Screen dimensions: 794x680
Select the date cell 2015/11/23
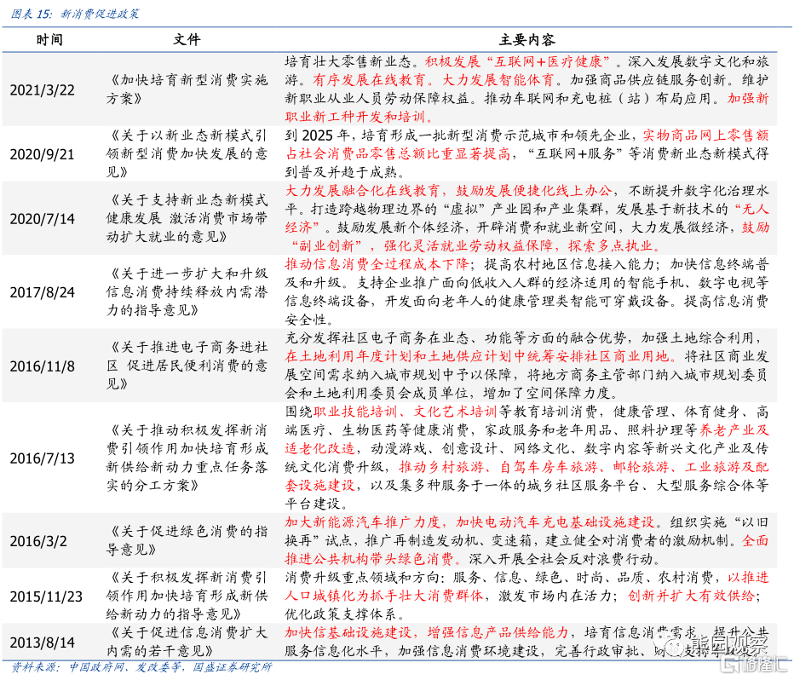pos(46,596)
